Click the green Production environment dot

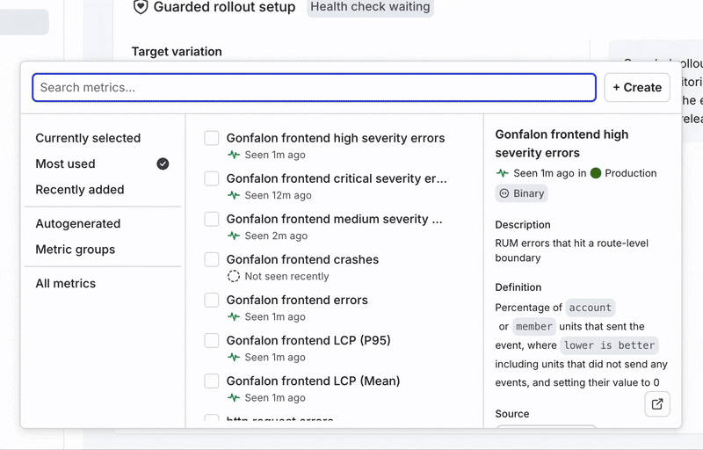(x=596, y=173)
